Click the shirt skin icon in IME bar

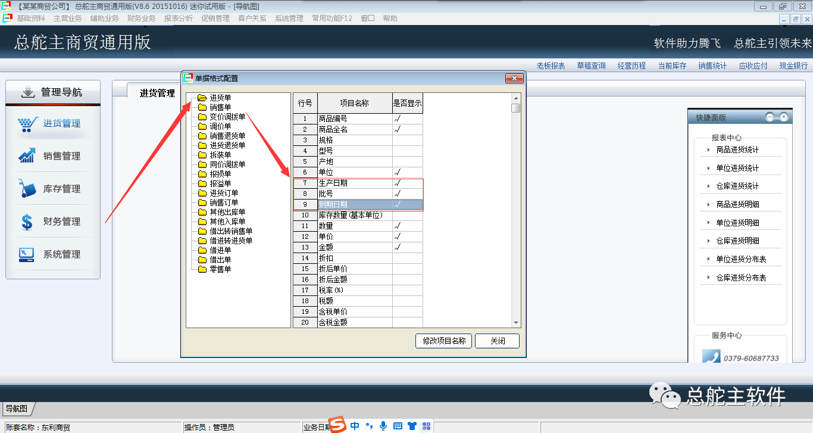click(x=412, y=426)
